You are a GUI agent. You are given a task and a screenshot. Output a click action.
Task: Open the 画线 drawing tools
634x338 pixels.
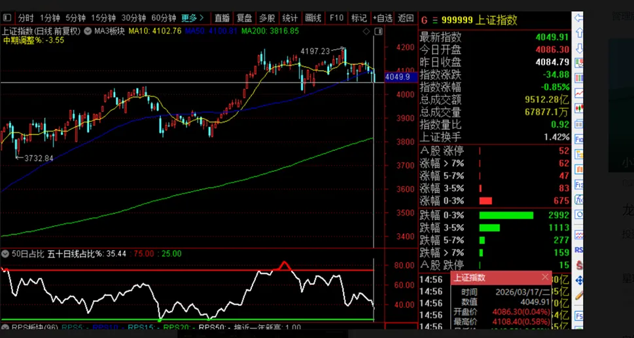click(x=313, y=18)
